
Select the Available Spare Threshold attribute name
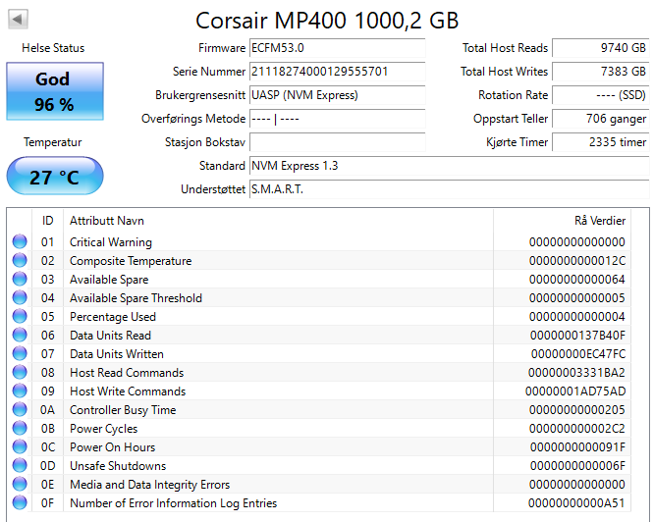click(x=136, y=298)
